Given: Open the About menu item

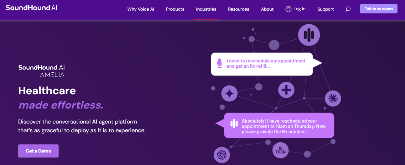Looking at the screenshot, I should click(267, 9).
